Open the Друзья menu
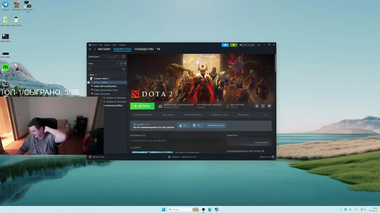Image resolution: width=380 pixels, height=213 pixels. (x=107, y=45)
